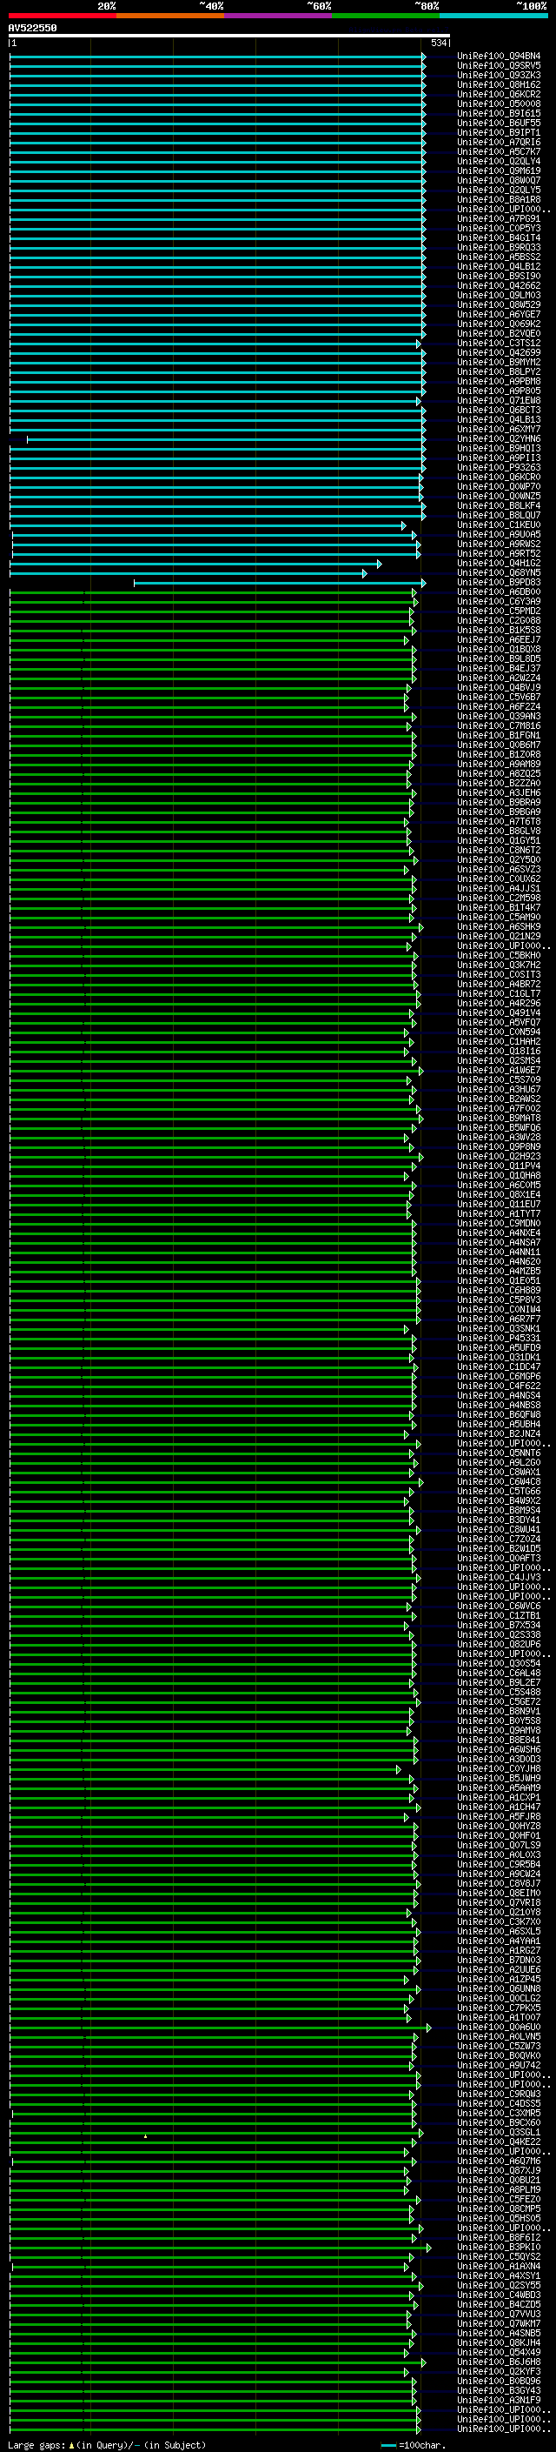Open the UniRef100_B4G1T4 entry
This screenshot has height=2452, width=556.
point(499,238)
